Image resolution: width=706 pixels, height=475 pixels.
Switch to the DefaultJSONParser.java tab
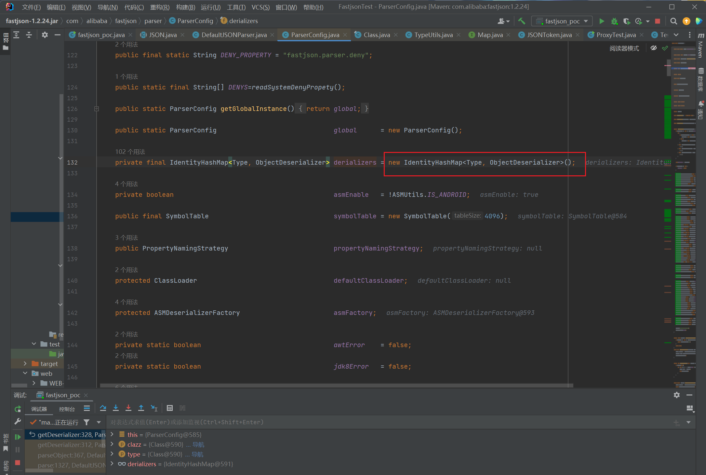234,35
